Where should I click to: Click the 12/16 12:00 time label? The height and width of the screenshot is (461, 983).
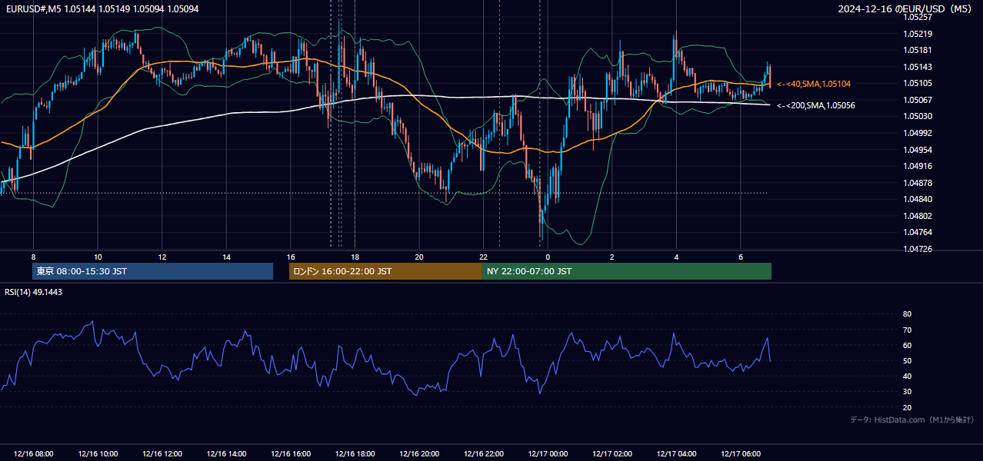click(x=162, y=454)
